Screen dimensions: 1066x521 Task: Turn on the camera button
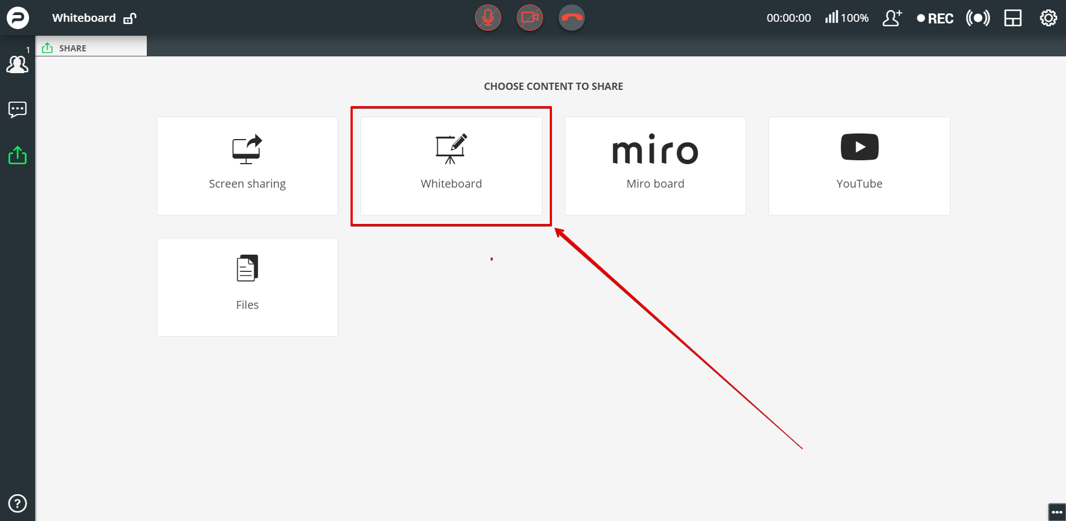tap(530, 18)
